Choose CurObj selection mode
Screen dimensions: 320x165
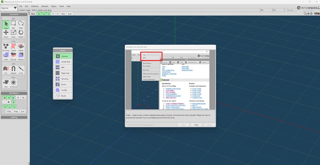click(x=63, y=90)
